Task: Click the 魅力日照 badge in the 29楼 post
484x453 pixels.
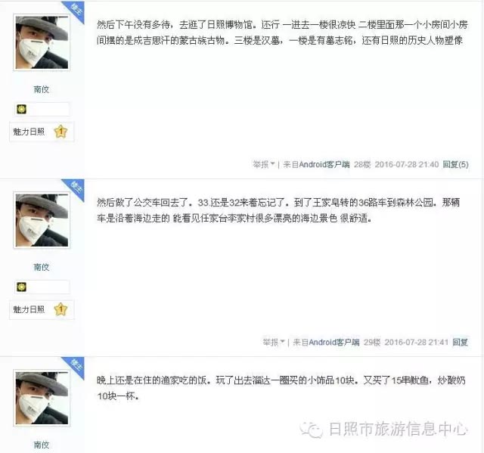Action: (x=29, y=309)
